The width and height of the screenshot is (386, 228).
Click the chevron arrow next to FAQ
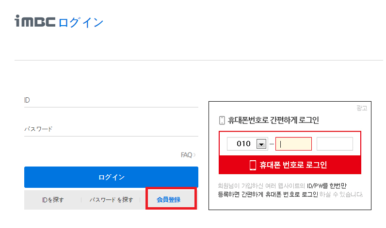[x=194, y=155]
